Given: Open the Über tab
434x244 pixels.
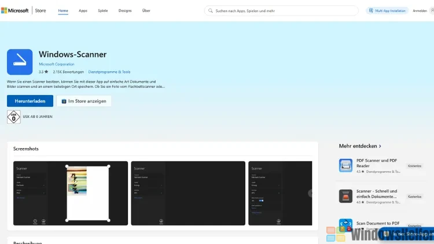Looking at the screenshot, I should pos(146,10).
